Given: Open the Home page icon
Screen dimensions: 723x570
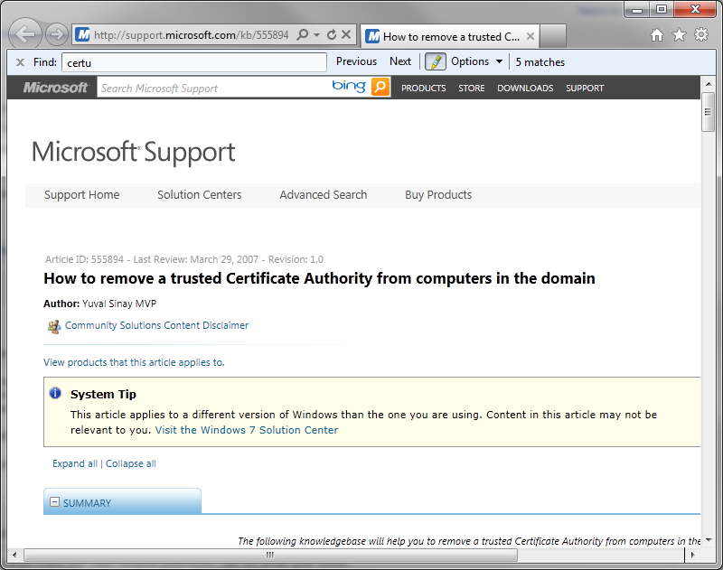Looking at the screenshot, I should click(x=657, y=35).
